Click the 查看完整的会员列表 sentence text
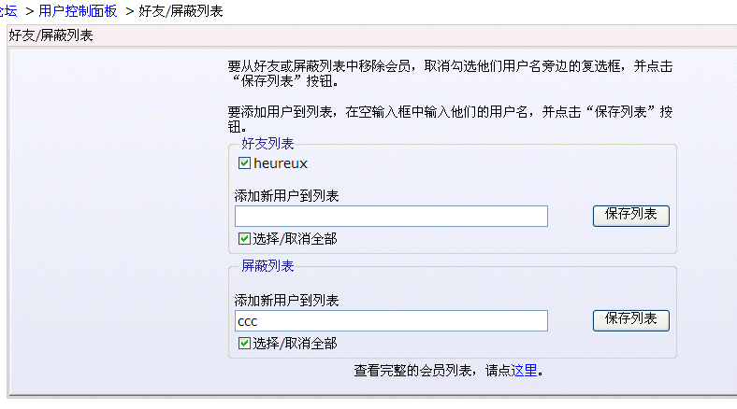Viewport: 737px width, 409px height. click(432, 371)
